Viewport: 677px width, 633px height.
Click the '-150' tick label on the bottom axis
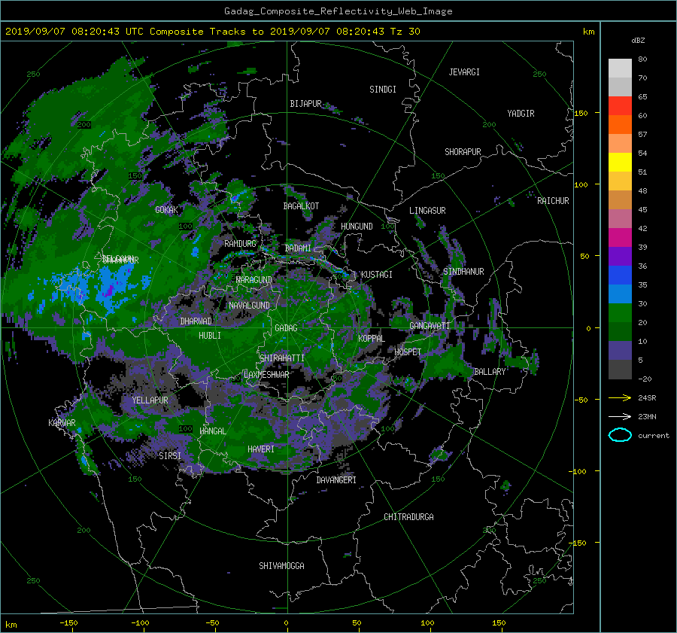[68, 622]
